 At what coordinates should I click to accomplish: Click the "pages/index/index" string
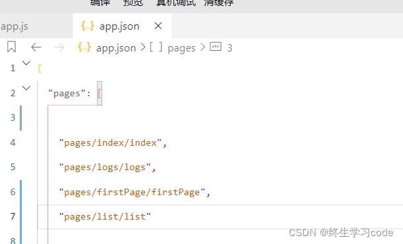coord(111,143)
